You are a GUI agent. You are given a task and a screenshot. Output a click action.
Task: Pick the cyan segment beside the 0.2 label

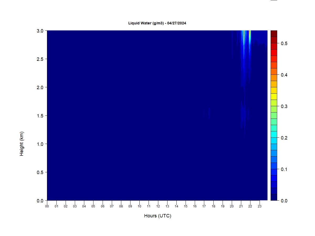274,135
